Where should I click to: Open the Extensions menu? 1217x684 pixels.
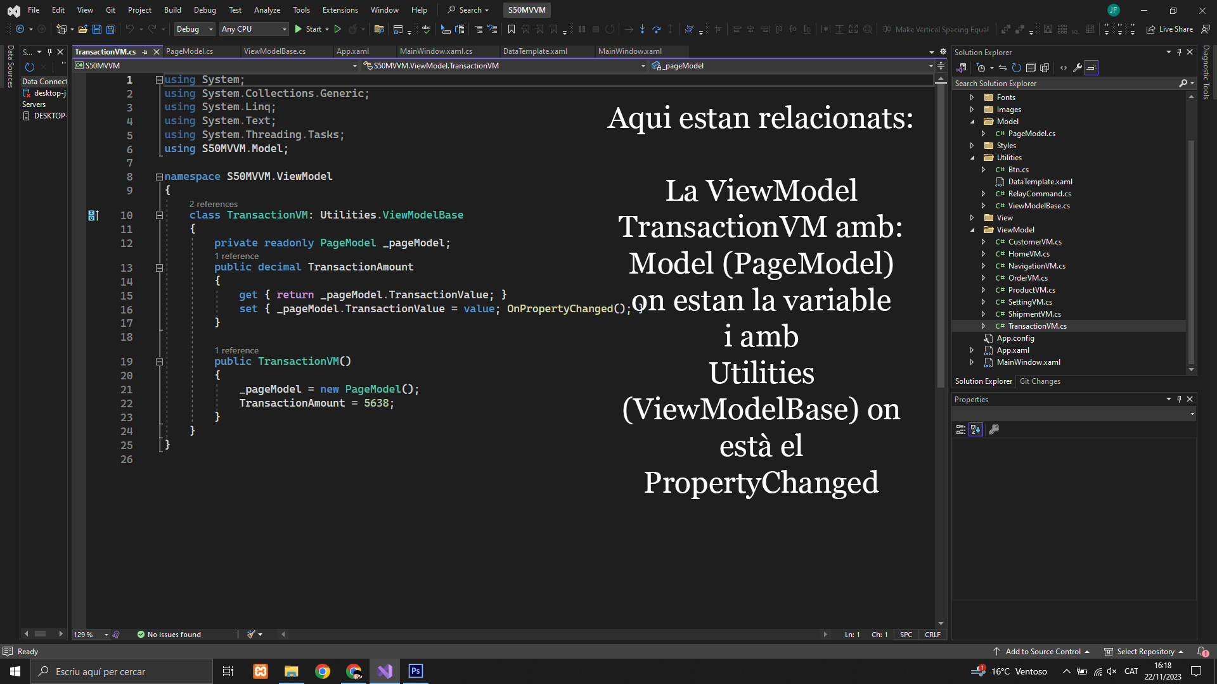tap(340, 9)
